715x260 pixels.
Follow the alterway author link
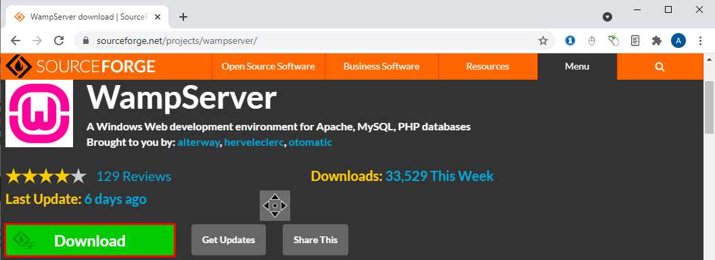[x=198, y=142]
